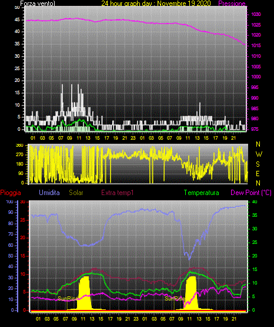Click wind direction axis value 360
The height and width of the screenshot is (327, 274).
coord(19,146)
